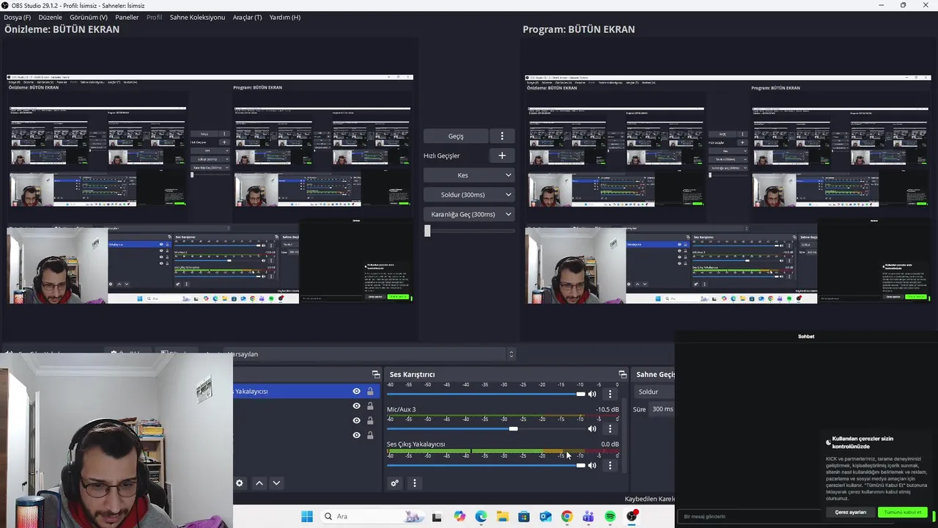Click the Mic/Aux 3 volume slider handle
938x528 pixels.
(x=513, y=429)
